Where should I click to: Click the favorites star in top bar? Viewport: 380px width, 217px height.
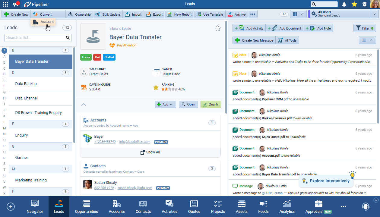tap(354, 4)
